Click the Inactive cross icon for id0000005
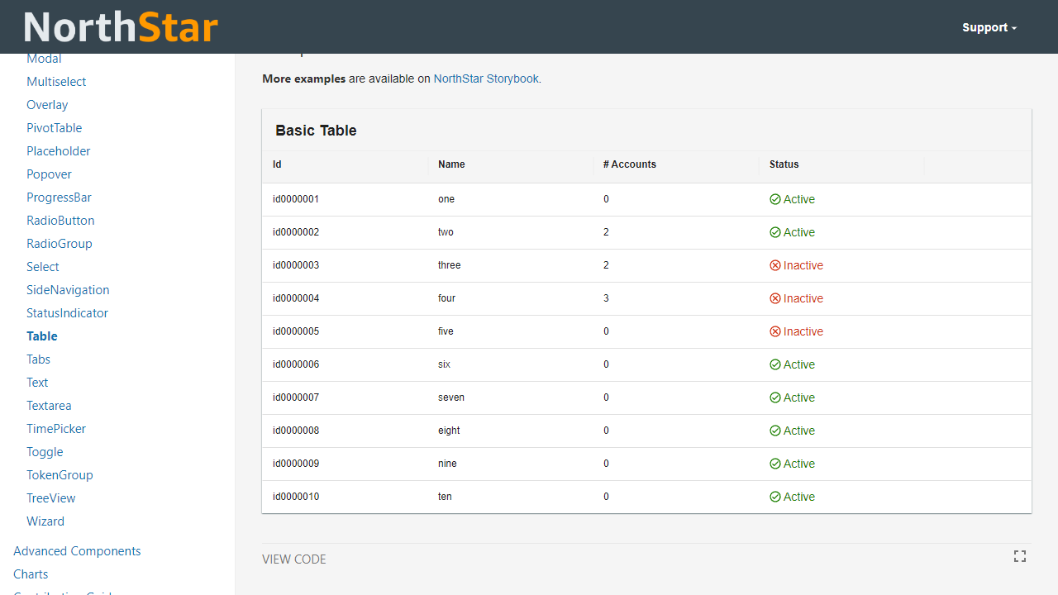Screen dimensions: 1058x595 [775, 331]
